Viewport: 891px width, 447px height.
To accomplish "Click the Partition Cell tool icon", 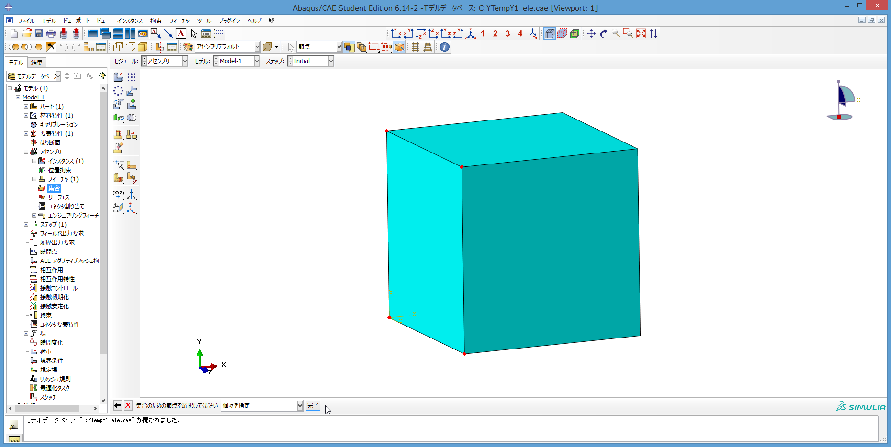I will click(x=118, y=178).
